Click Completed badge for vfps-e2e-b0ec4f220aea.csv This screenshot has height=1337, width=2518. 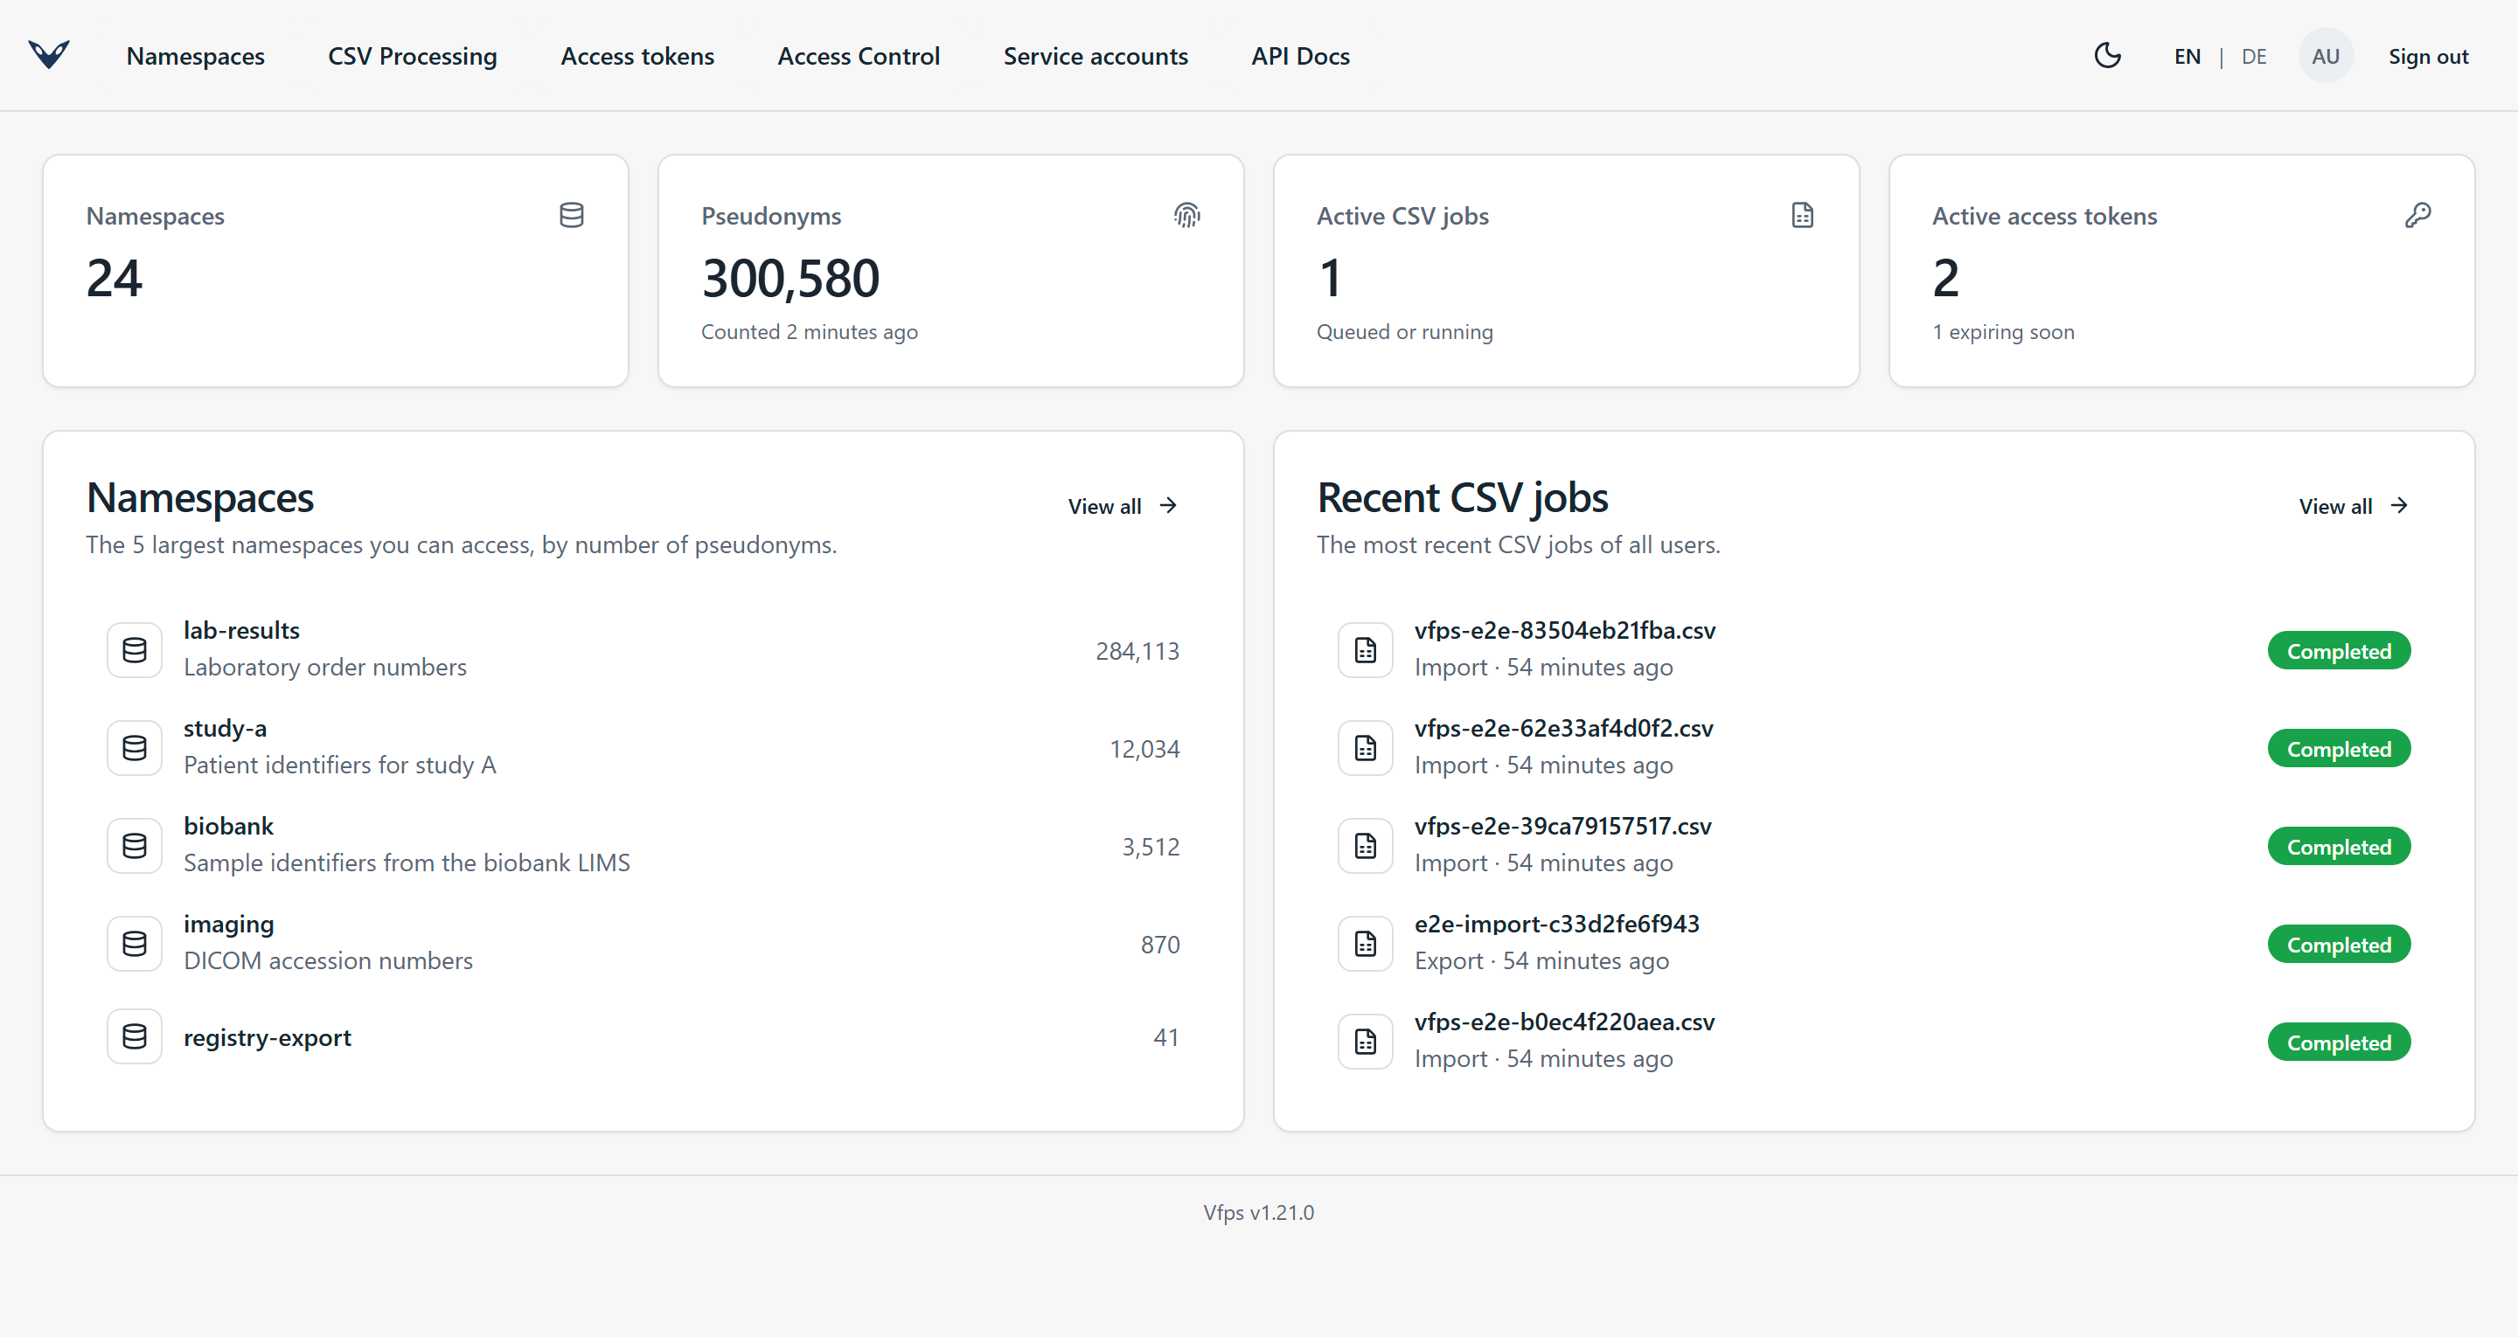click(x=2339, y=1042)
